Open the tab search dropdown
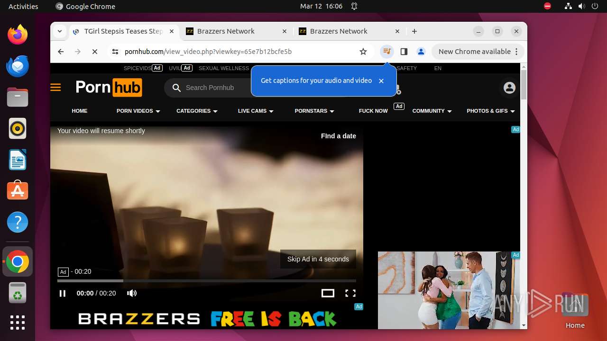This screenshot has width=607, height=341. (60, 31)
